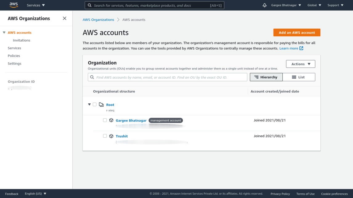Screen dimensions: 353x198
Task: Open Policies in the sidebar
Action: click(x=14, y=56)
